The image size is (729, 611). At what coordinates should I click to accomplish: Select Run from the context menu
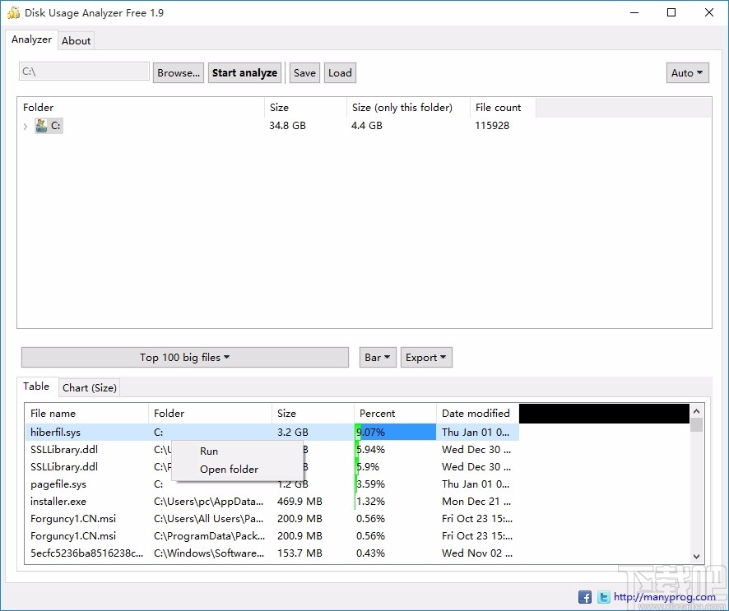click(208, 451)
